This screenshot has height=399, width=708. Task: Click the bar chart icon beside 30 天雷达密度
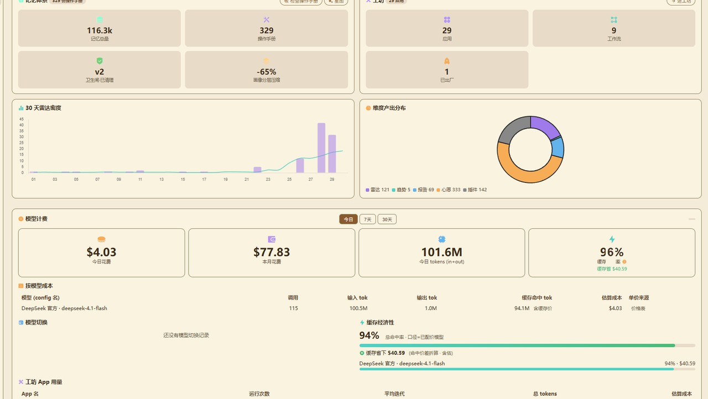coord(21,108)
